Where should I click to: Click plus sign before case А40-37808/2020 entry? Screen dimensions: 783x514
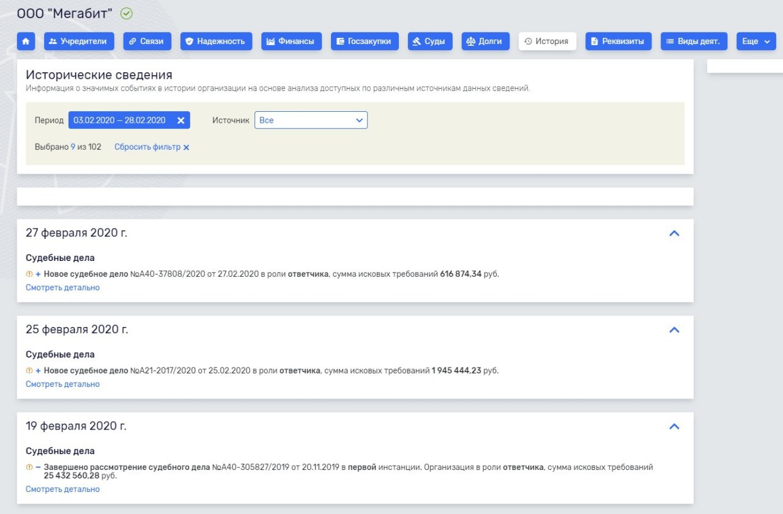[38, 274]
